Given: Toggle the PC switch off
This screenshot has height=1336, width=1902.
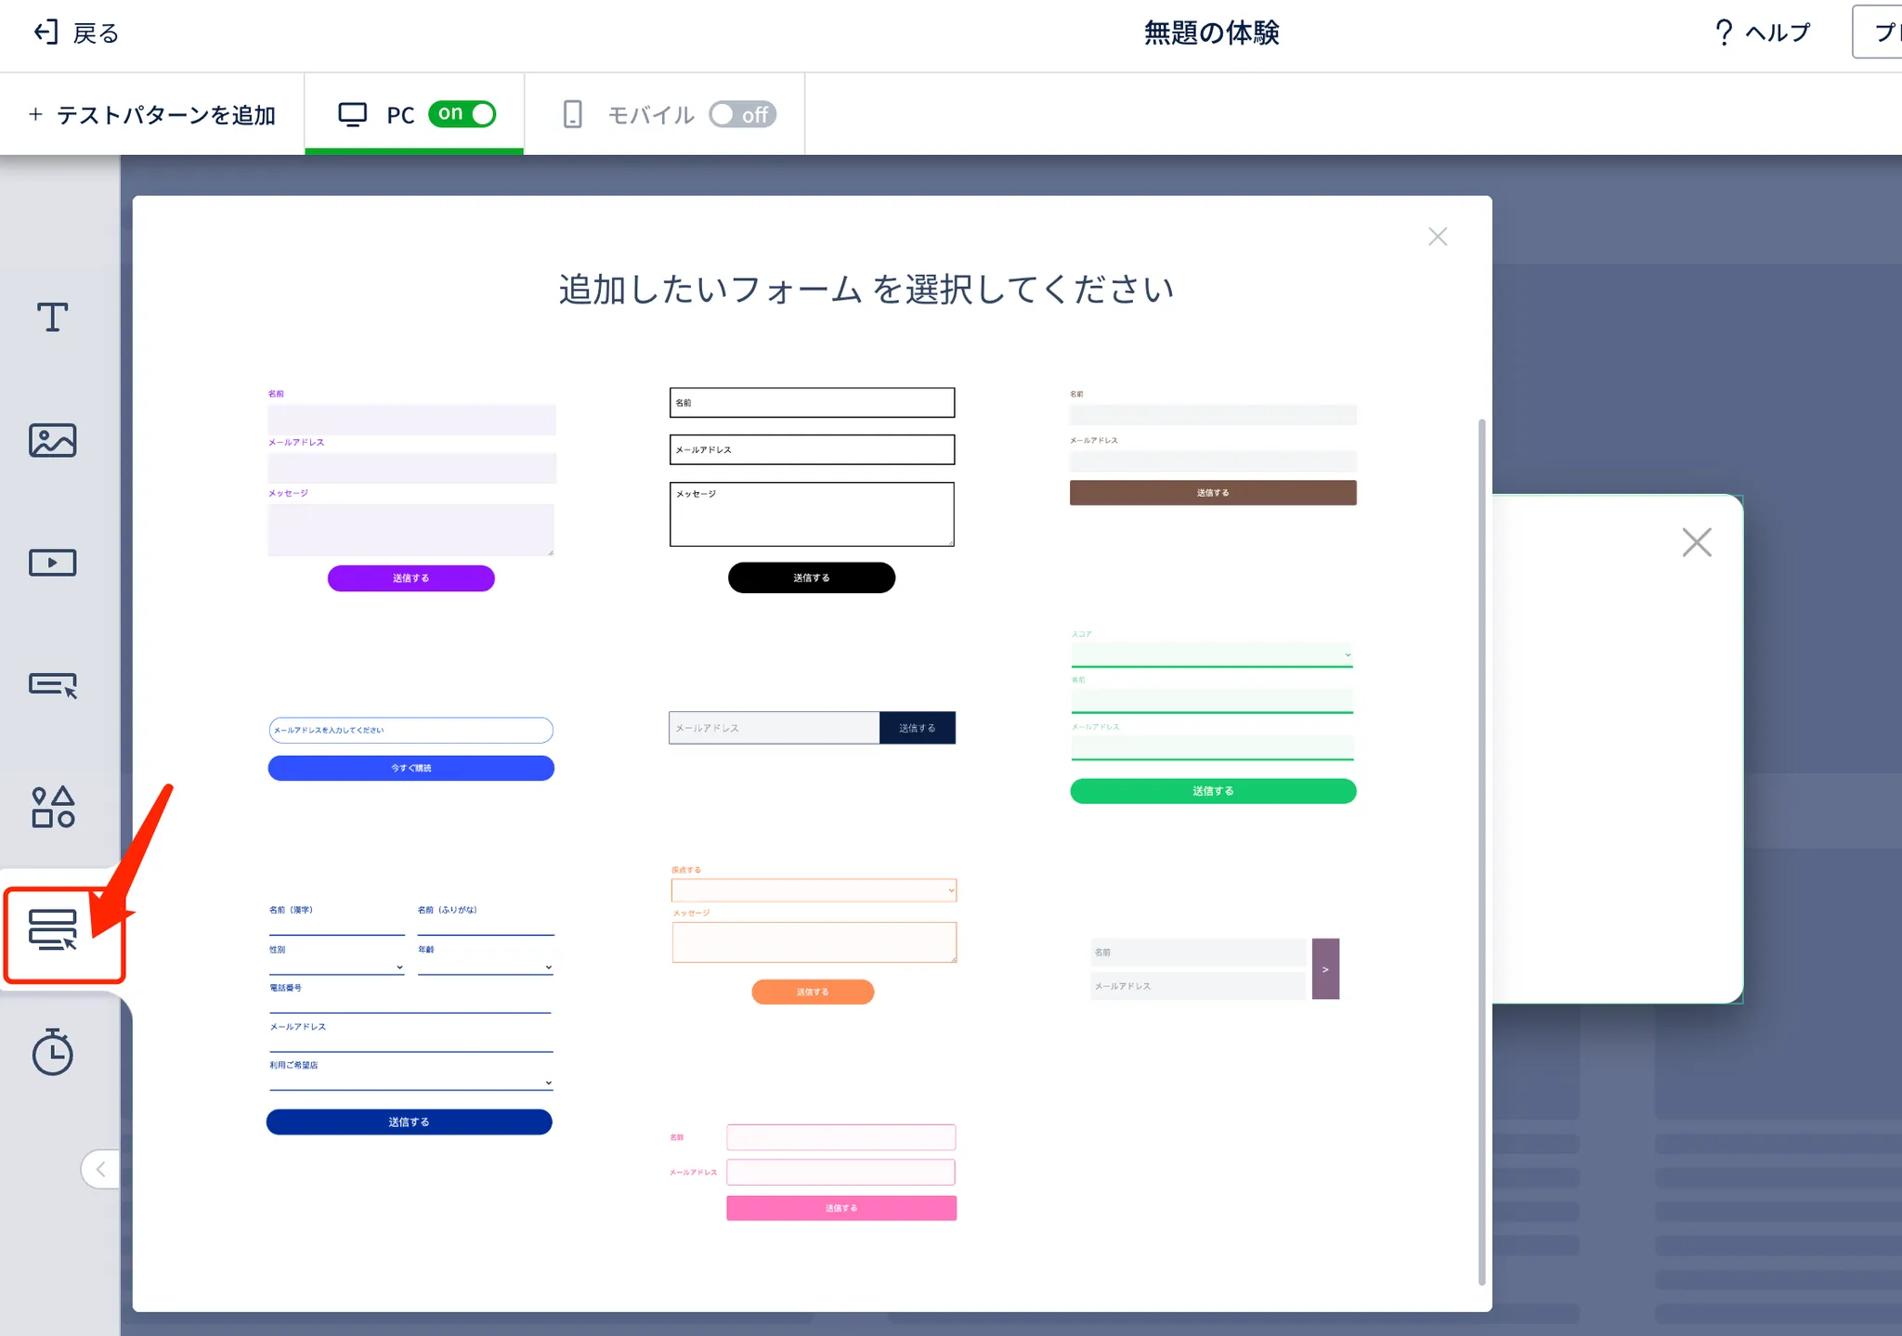Looking at the screenshot, I should 462,114.
